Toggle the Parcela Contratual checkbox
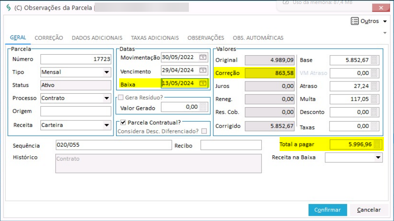The height and width of the screenshot is (221, 394). (x=123, y=123)
